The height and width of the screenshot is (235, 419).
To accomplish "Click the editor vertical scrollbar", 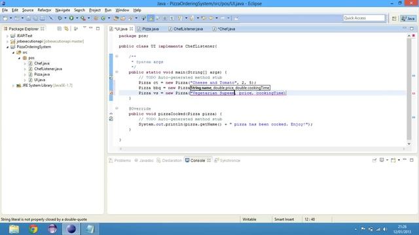I will click(409, 89).
